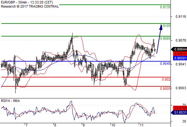Viewport: 187px width, 127px height.
Task: Click the blue 51.6531 RSI value tag
Action: pyautogui.click(x=179, y=112)
